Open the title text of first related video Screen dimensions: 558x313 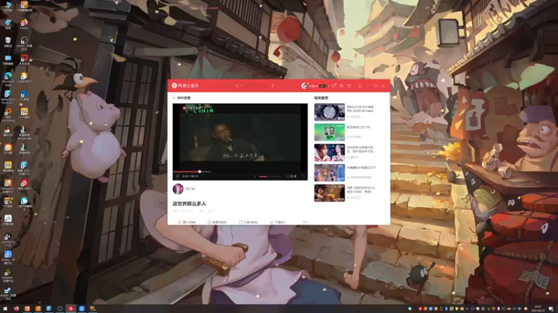click(361, 109)
